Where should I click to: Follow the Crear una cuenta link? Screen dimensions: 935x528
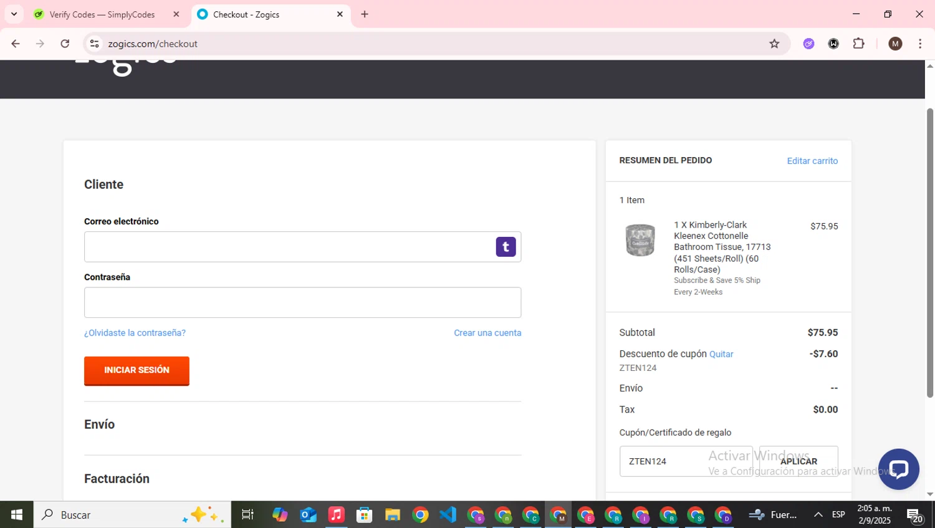(x=487, y=333)
